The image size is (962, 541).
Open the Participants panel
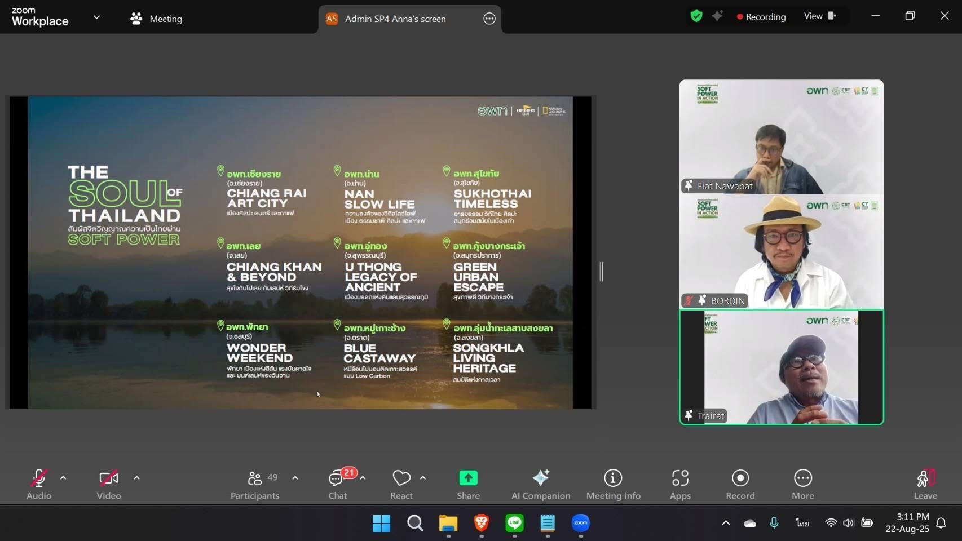[x=255, y=484]
